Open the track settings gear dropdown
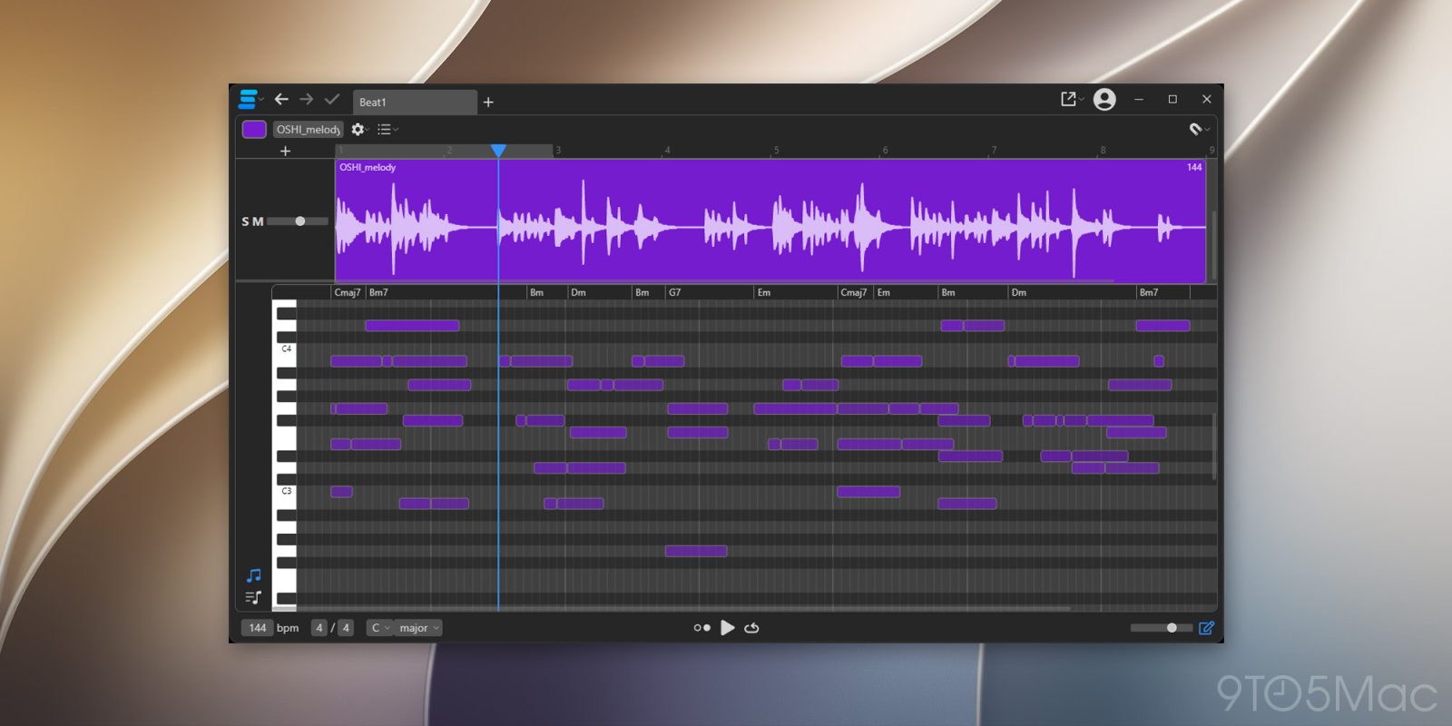Image resolution: width=1452 pixels, height=726 pixels. [x=359, y=130]
